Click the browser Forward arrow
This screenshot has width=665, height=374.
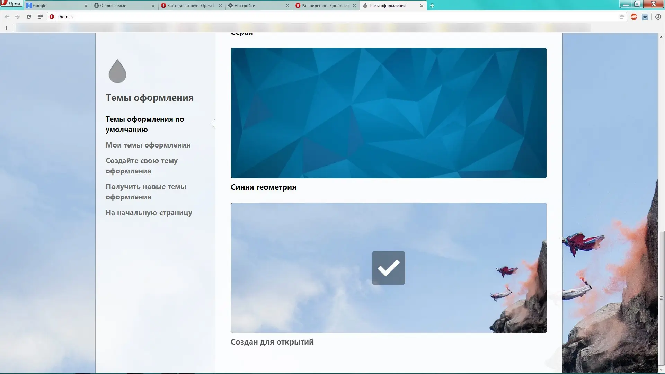(18, 17)
